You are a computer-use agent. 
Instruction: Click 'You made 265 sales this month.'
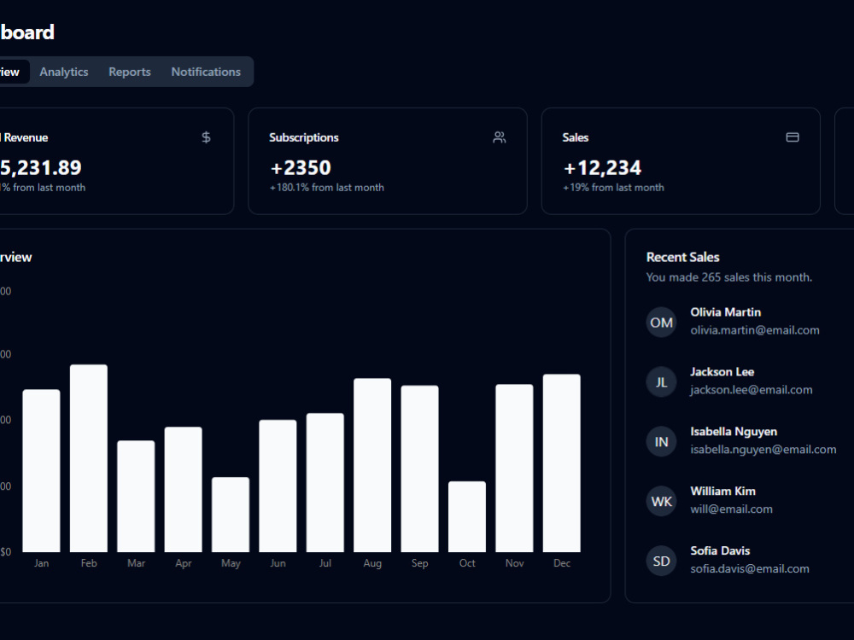coord(729,277)
